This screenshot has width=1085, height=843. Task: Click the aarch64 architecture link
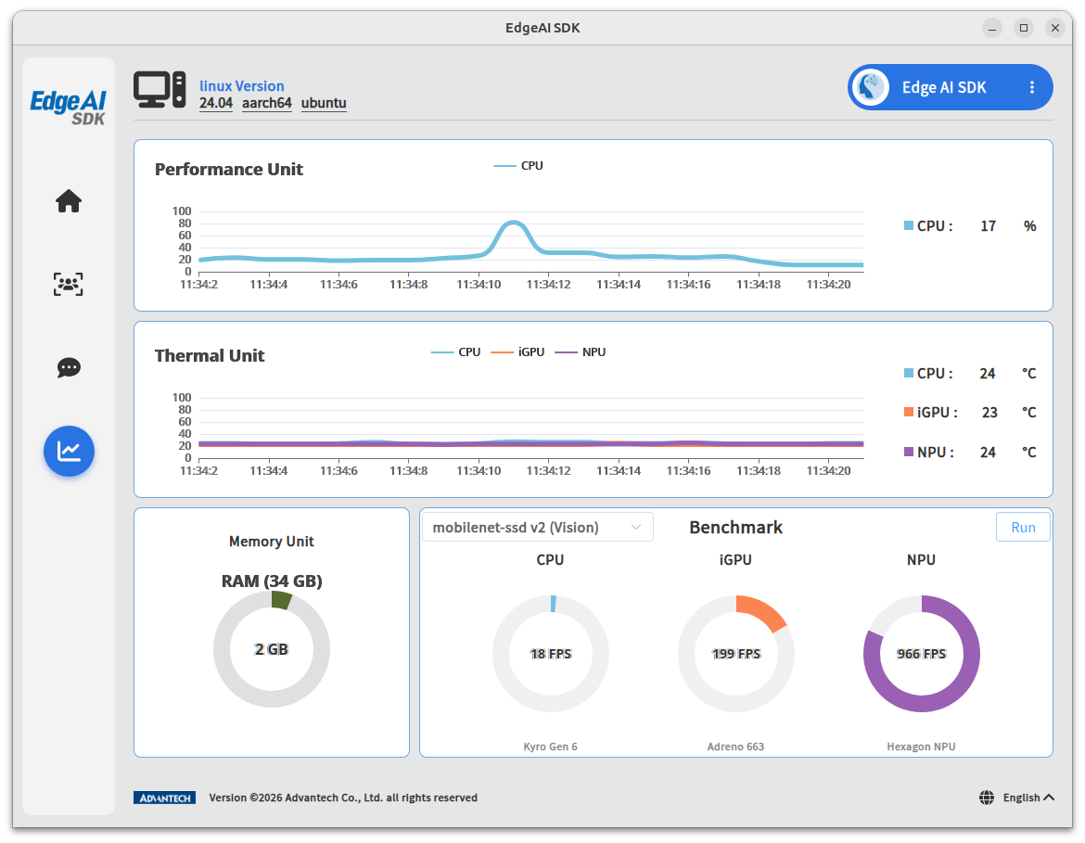pos(266,103)
